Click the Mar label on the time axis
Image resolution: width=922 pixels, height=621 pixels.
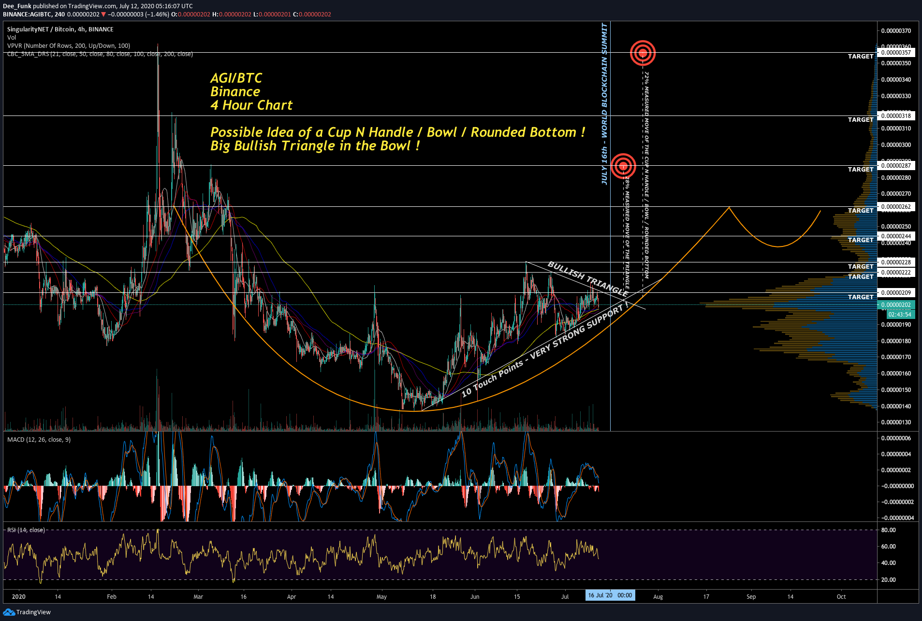click(198, 596)
